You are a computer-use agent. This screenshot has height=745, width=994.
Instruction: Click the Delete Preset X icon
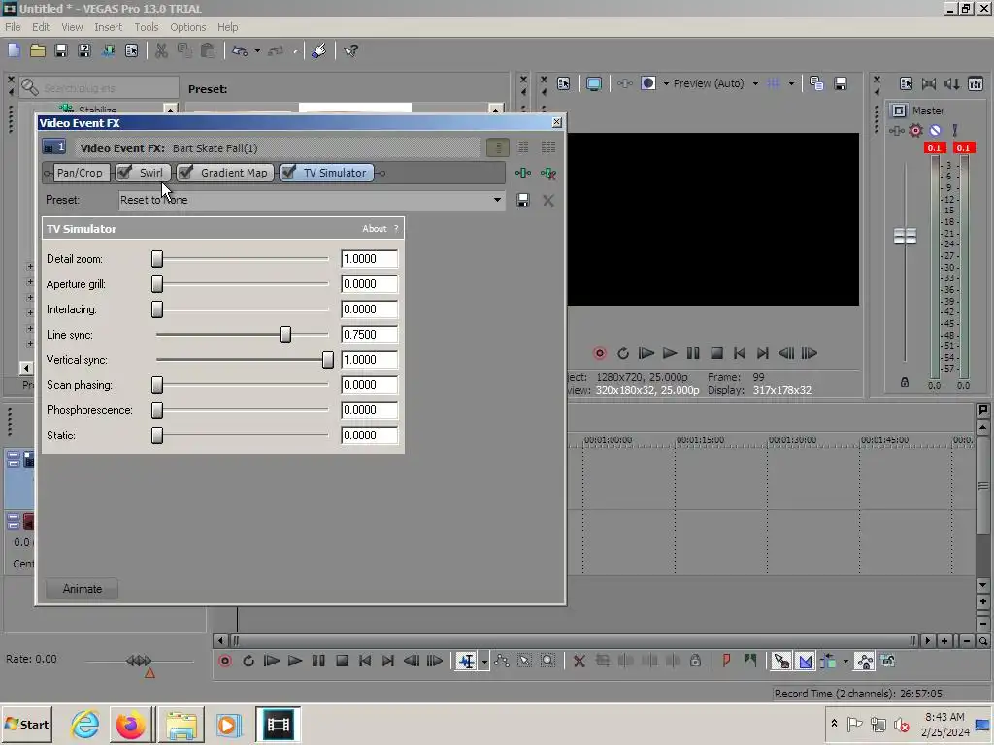pos(548,200)
